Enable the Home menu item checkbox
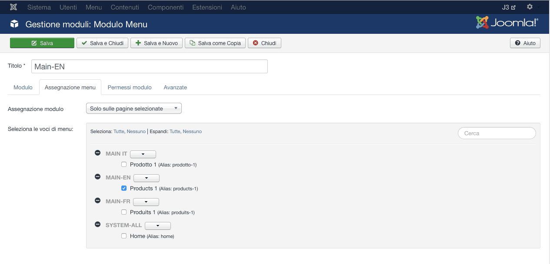The width and height of the screenshot is (550, 264). [124, 236]
